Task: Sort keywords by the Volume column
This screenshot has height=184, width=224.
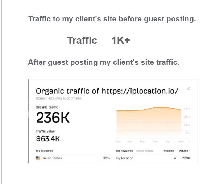Action: coord(183,151)
